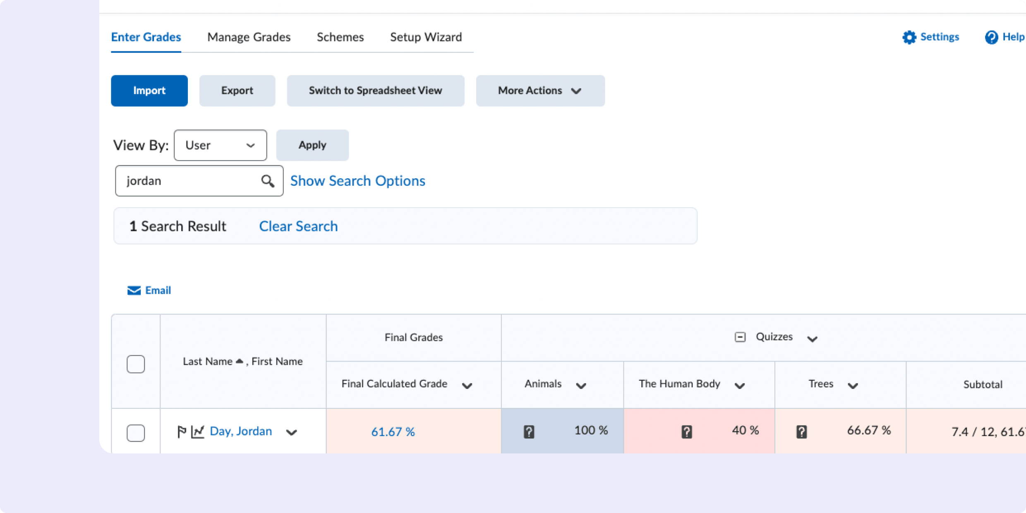Click the Email envelope icon

133,290
